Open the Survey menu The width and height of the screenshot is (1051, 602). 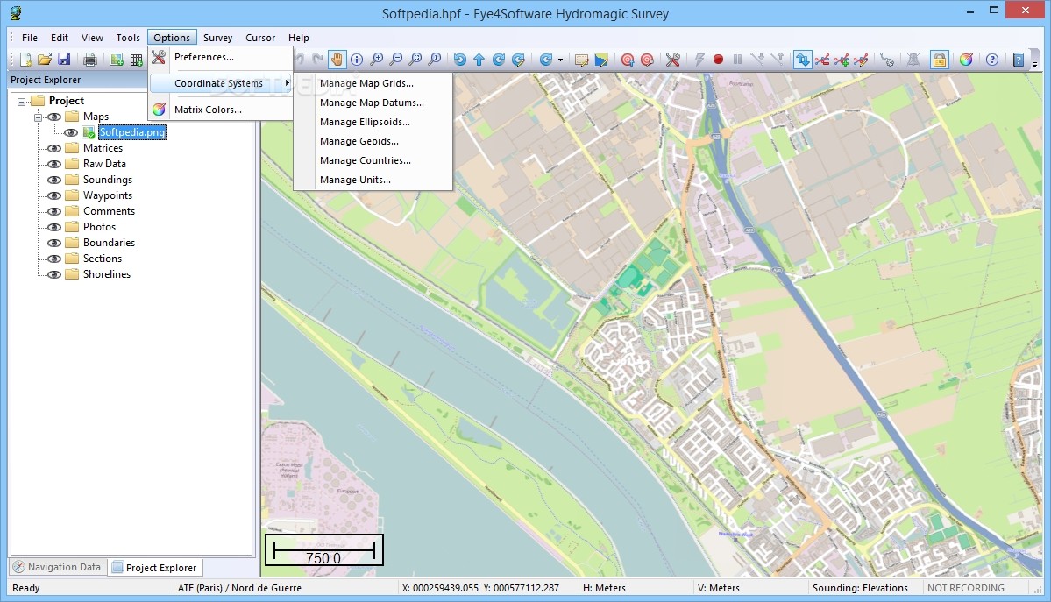(218, 38)
